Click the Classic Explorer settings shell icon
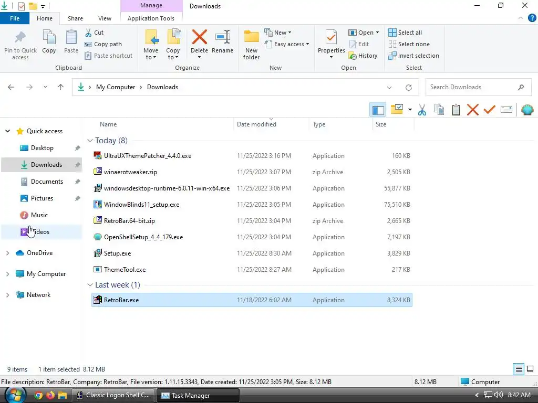This screenshot has height=403, width=538. coord(527,110)
